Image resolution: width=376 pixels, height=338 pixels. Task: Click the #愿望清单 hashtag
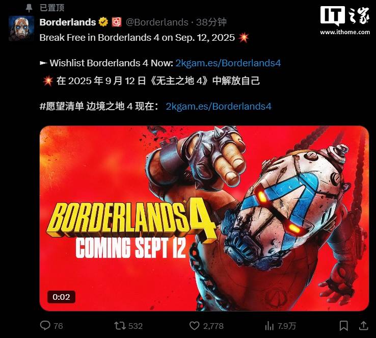coord(62,106)
